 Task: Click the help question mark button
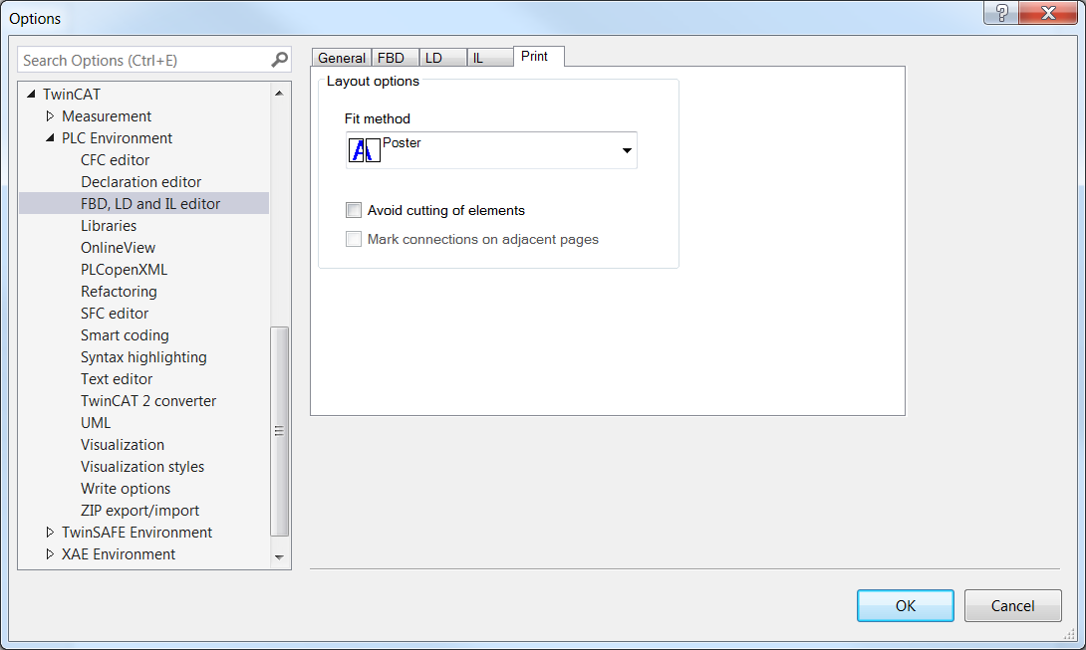click(1001, 13)
